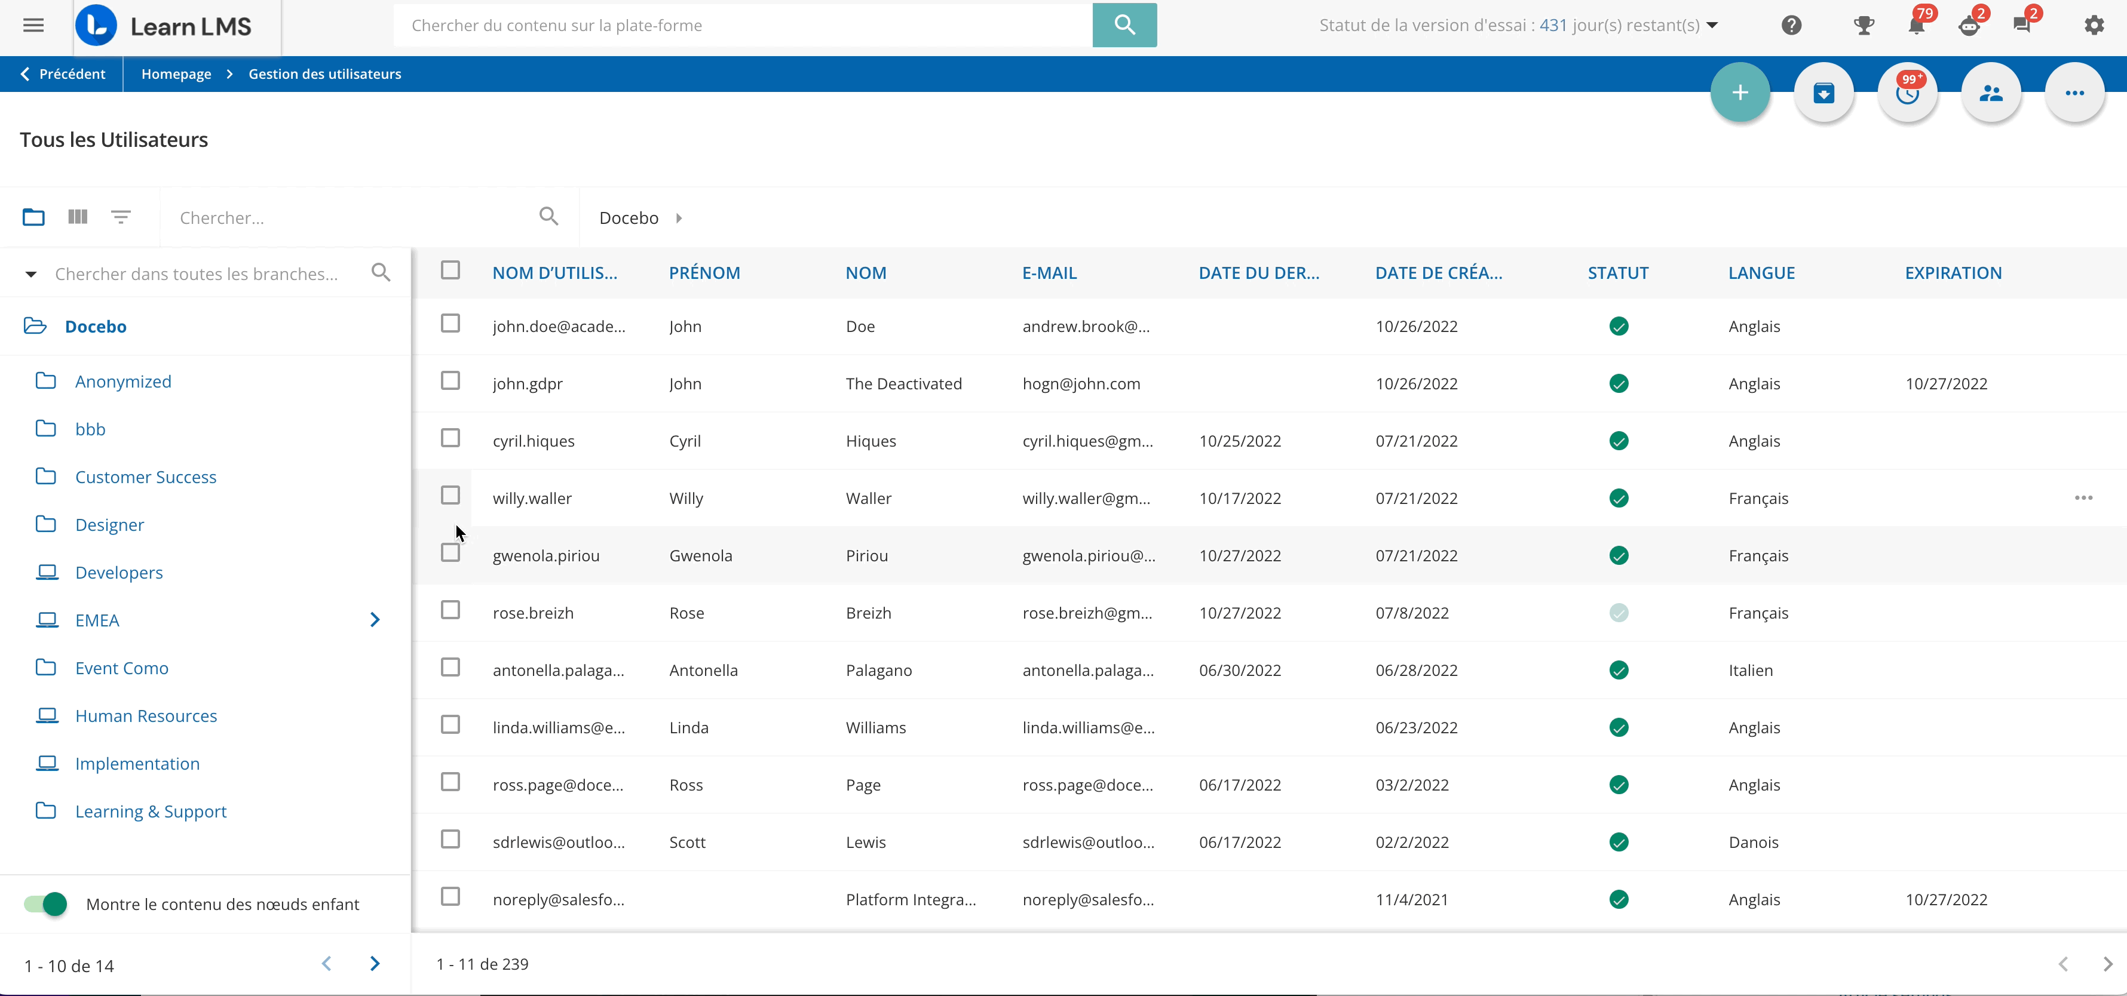Expand the EMEA branch chevron

tap(375, 620)
